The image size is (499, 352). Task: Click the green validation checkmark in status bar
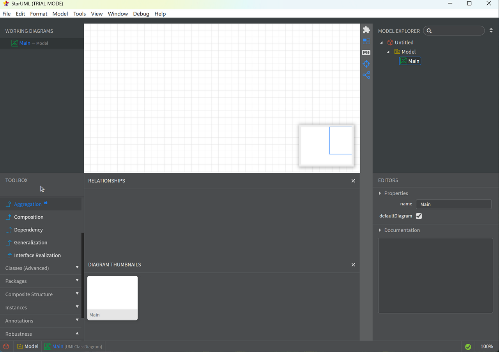468,347
